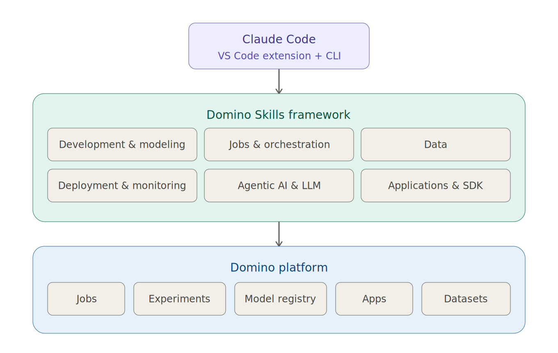Select the Agentic AI & LLM skill
558x353 pixels.
point(279,186)
